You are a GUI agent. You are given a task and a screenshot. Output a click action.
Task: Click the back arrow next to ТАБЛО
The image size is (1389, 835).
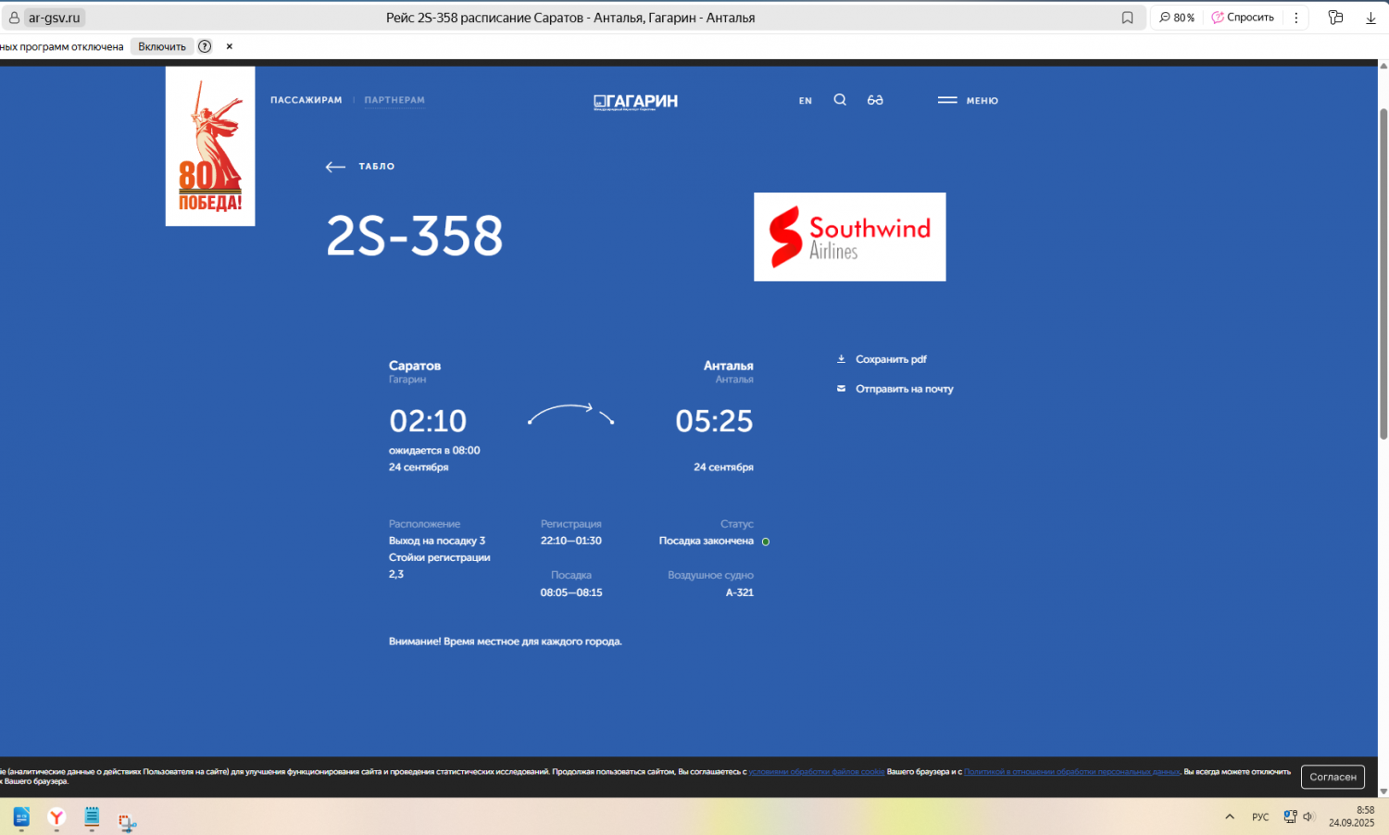point(335,167)
